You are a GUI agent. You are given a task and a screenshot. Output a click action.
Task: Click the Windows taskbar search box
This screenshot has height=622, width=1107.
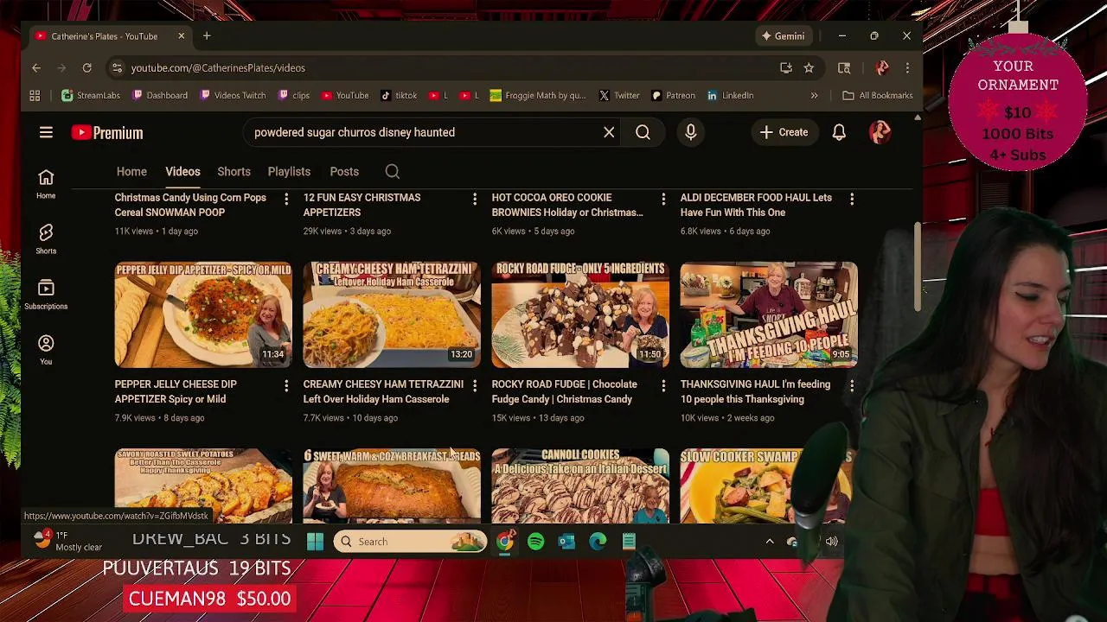point(410,542)
